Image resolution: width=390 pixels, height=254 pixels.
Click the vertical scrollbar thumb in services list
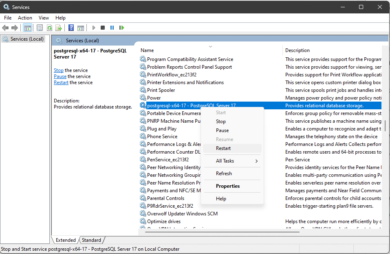pos(386,125)
